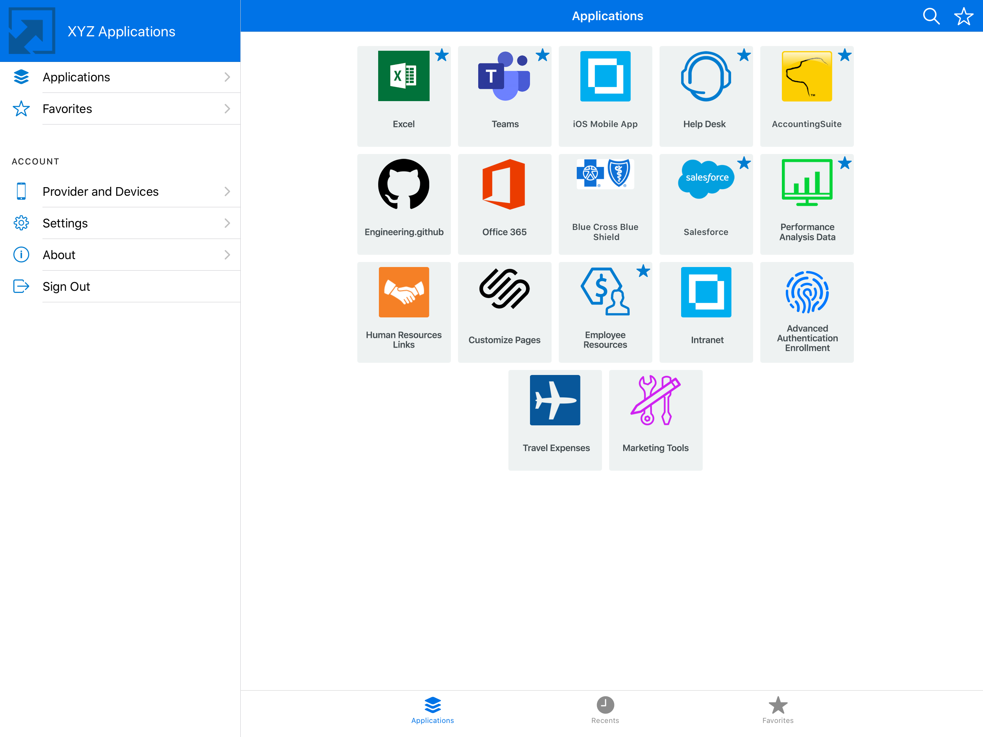Launch Customize Pages app
Viewport: 983px width, 737px height.
[504, 312]
